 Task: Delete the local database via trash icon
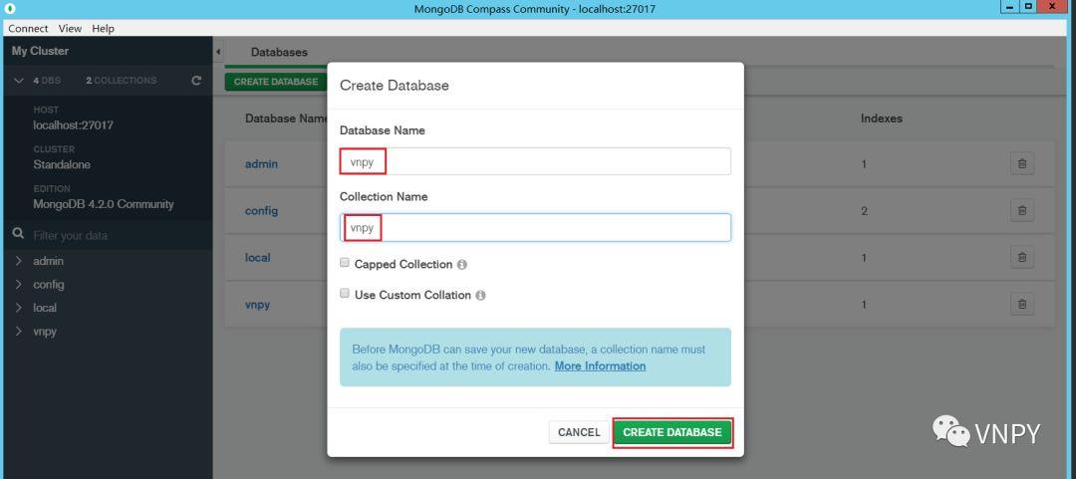[x=1022, y=257]
